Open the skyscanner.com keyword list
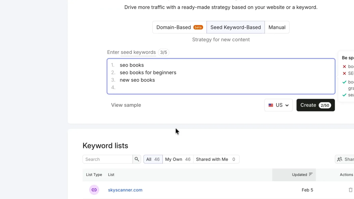This screenshot has height=199, width=354. (x=125, y=190)
